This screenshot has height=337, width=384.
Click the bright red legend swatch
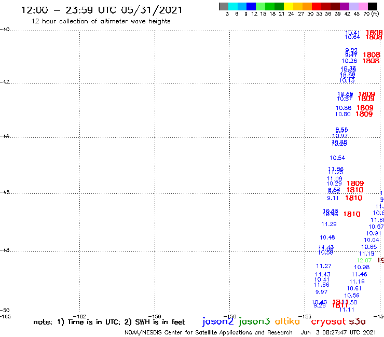click(x=317, y=6)
